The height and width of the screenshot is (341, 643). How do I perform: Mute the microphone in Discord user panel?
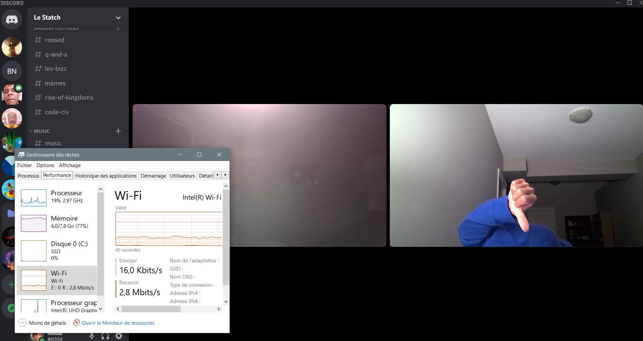click(92, 336)
